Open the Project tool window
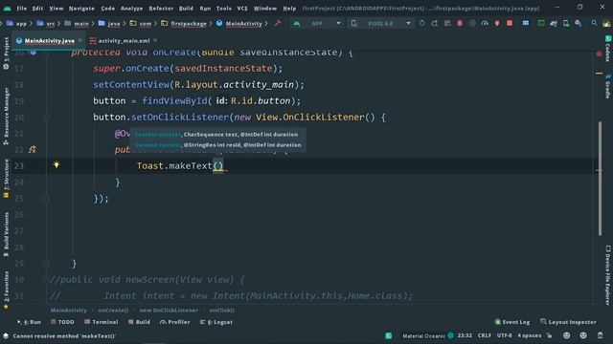This screenshot has width=613, height=344. [x=6, y=54]
